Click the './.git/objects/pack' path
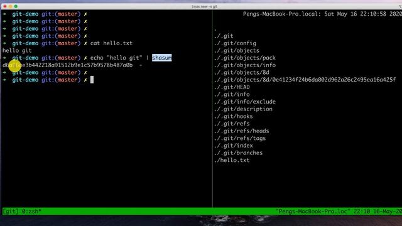 tap(245, 58)
